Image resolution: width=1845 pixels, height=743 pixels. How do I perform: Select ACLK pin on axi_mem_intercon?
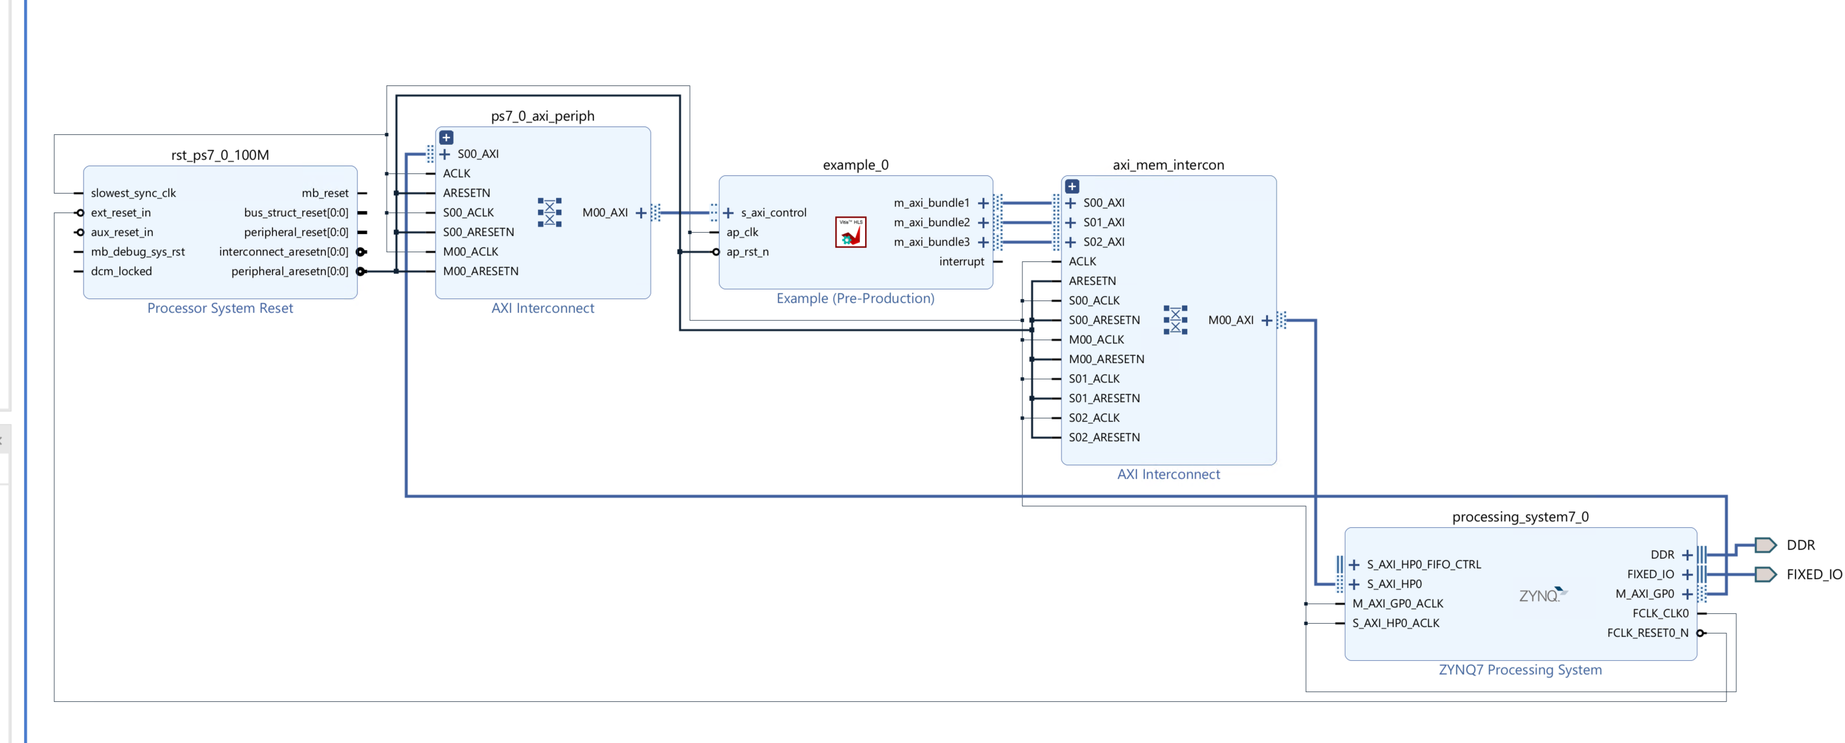point(1082,262)
